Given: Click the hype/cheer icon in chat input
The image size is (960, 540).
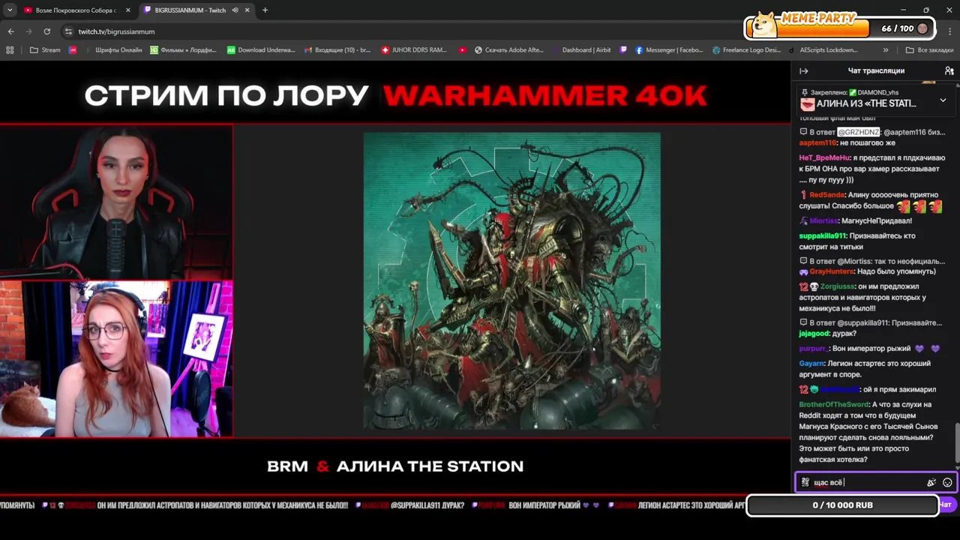Looking at the screenshot, I should point(931,482).
